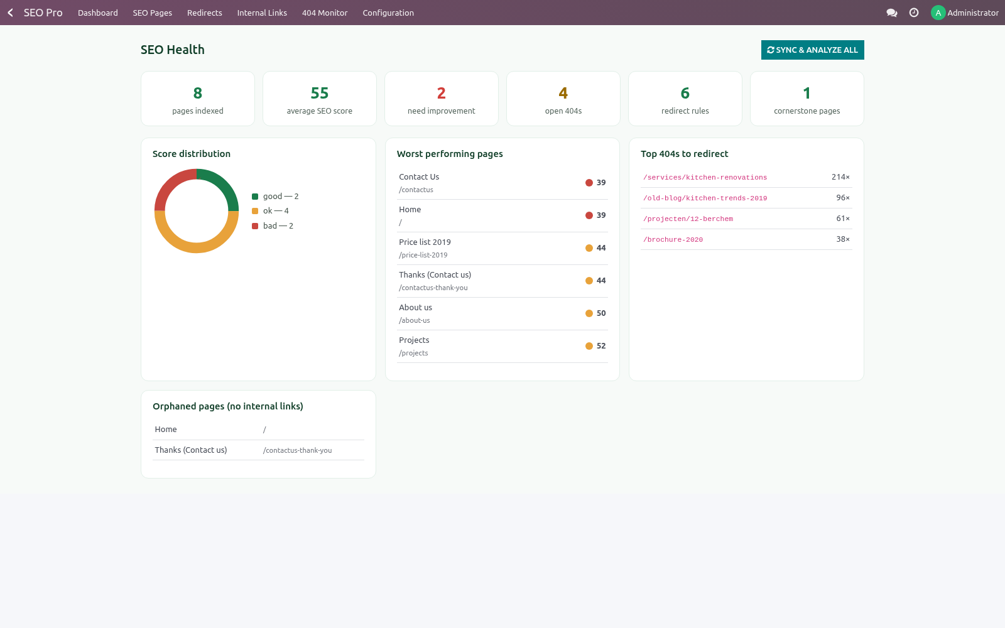Open the Redirects menu
The width and height of the screenshot is (1005, 628).
[205, 13]
